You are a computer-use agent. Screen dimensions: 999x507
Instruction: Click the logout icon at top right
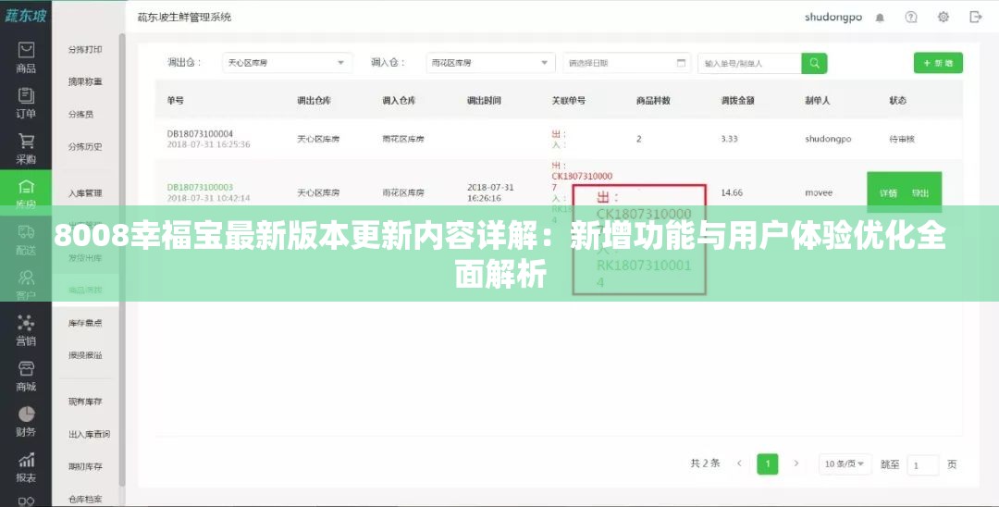pyautogui.click(x=976, y=18)
